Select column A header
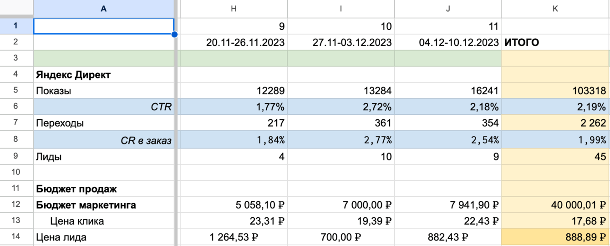 [x=104, y=9]
